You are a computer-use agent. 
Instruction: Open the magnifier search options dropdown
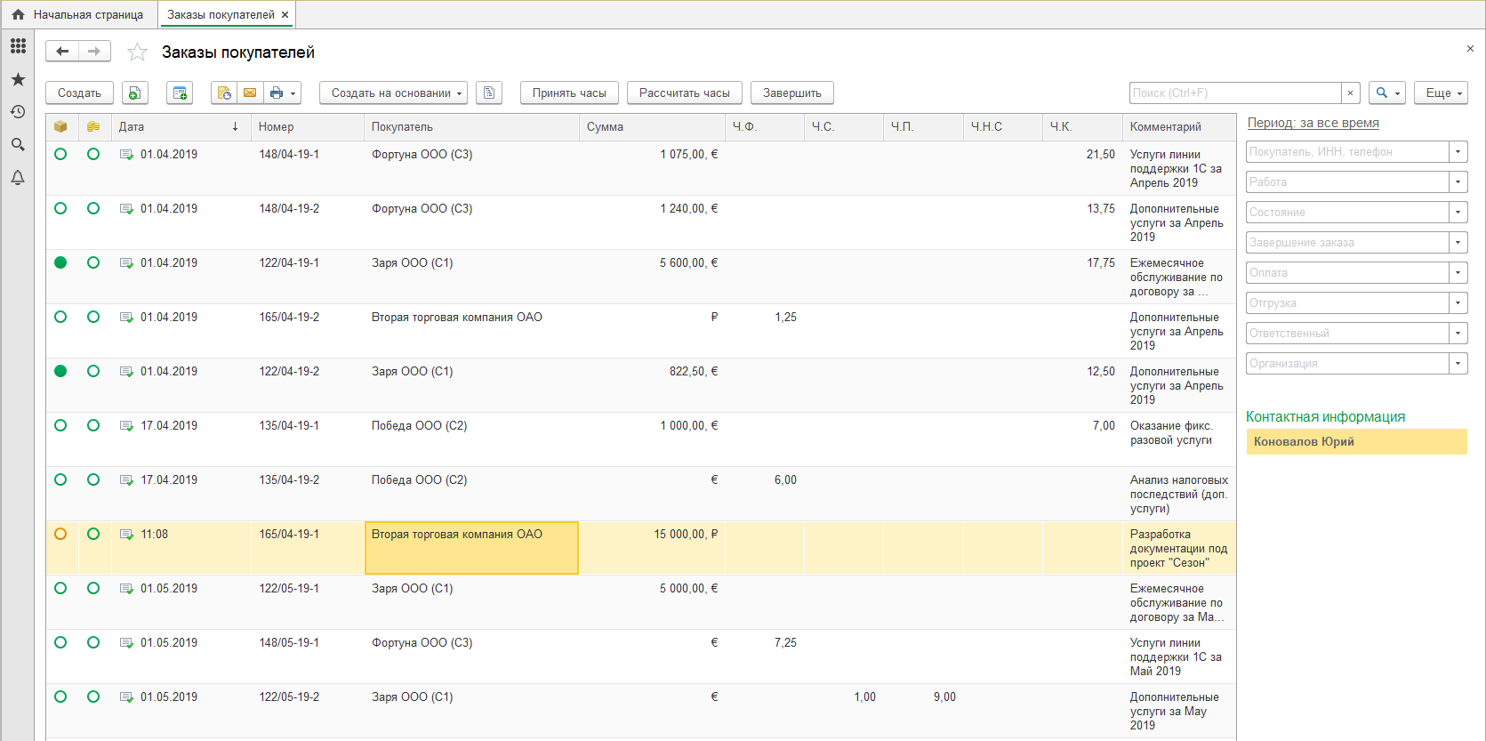[x=1387, y=93]
